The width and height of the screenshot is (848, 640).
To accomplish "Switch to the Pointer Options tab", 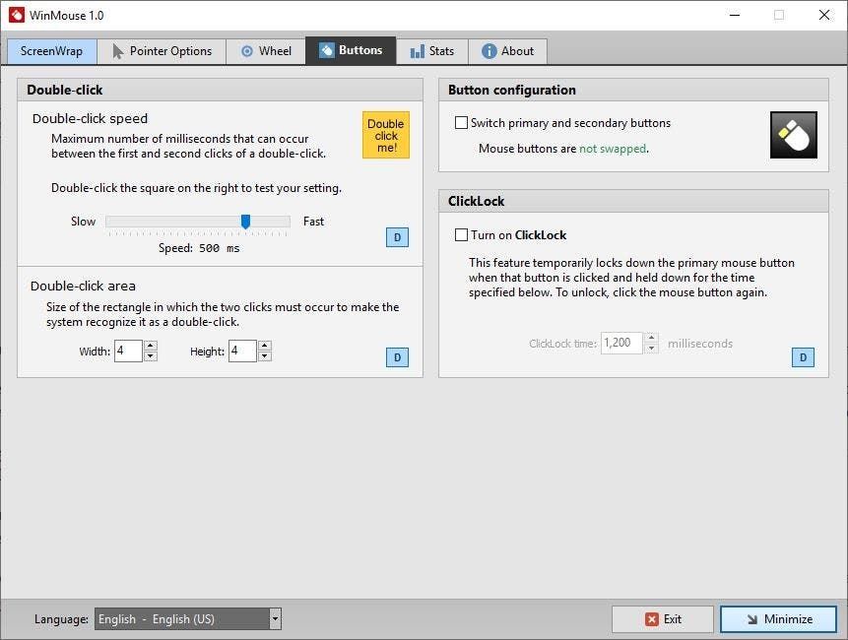I will [162, 51].
